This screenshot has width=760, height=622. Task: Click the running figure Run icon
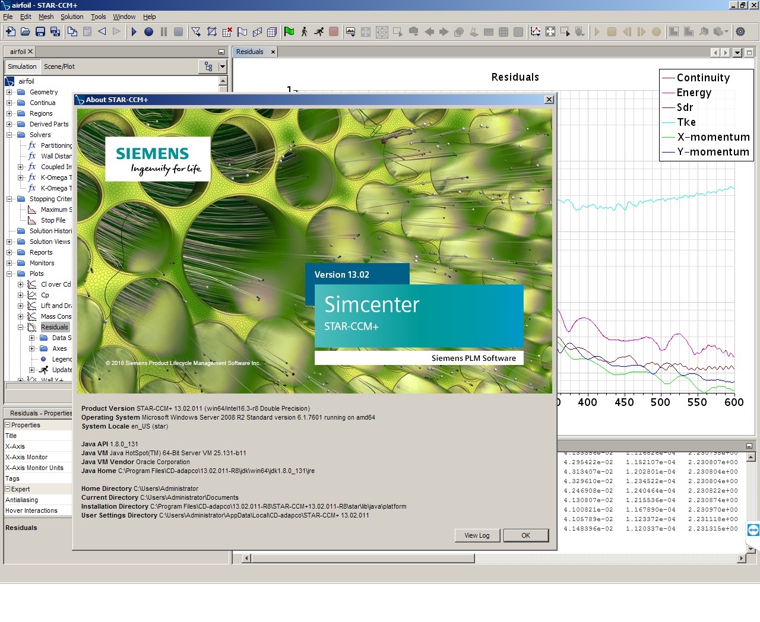[x=319, y=31]
